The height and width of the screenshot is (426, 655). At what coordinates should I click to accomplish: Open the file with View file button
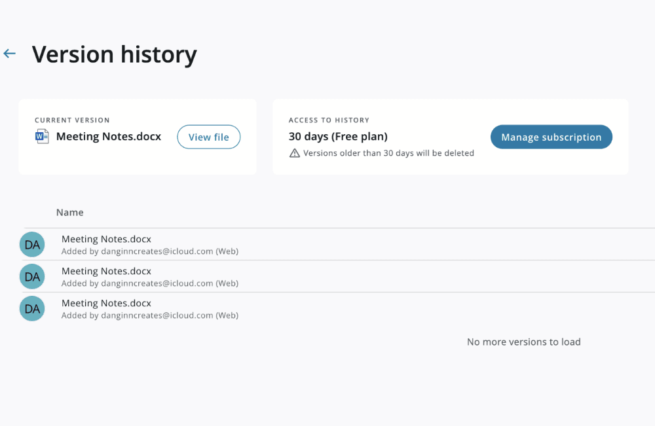coord(208,137)
